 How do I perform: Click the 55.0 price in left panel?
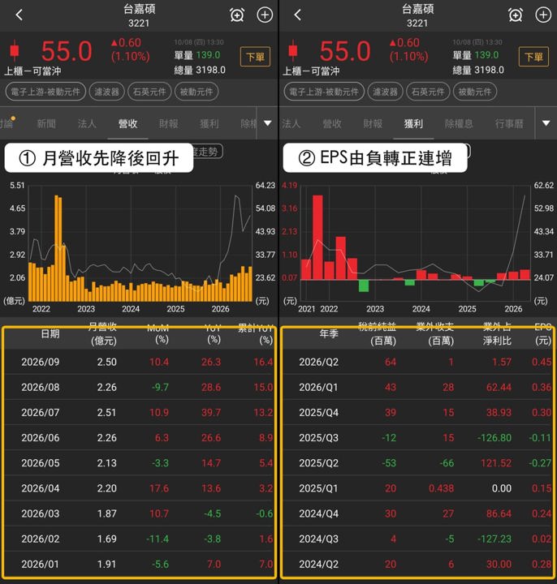coord(67,51)
